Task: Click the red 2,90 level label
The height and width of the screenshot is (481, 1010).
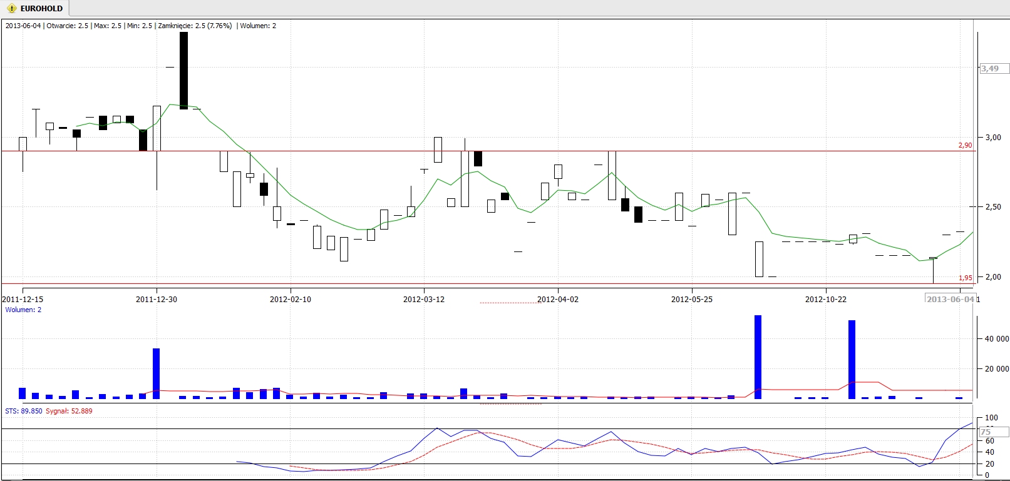Action: (x=965, y=145)
